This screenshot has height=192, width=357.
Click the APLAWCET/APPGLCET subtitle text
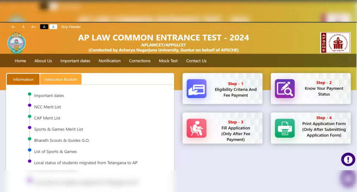[x=163, y=45]
